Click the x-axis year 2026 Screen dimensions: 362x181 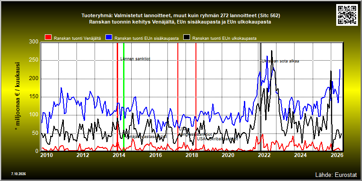(337, 155)
